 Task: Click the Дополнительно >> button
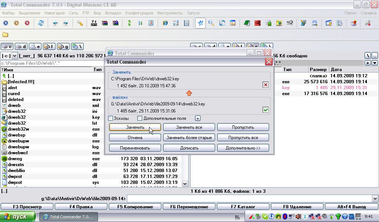(243, 148)
